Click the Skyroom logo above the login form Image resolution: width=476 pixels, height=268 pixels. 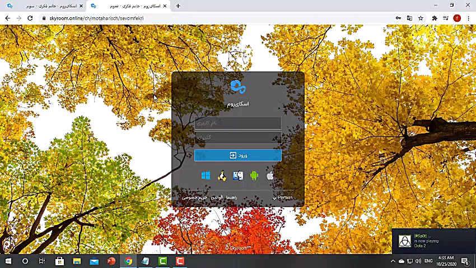tap(238, 87)
